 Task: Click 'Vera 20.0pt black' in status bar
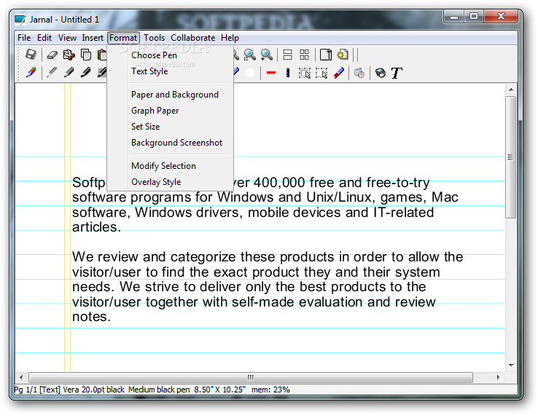click(93, 390)
